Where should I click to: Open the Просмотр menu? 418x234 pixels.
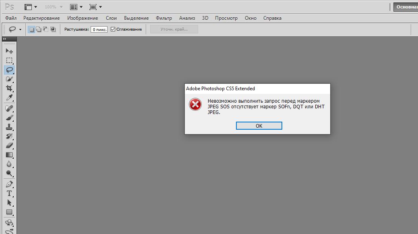[226, 18]
